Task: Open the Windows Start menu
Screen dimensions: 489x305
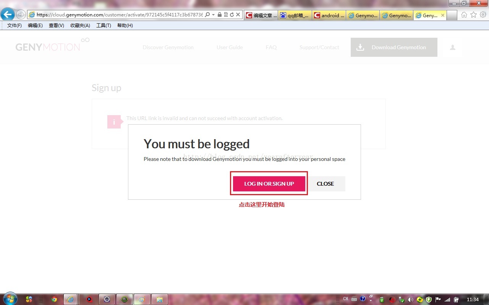Action: 10,299
